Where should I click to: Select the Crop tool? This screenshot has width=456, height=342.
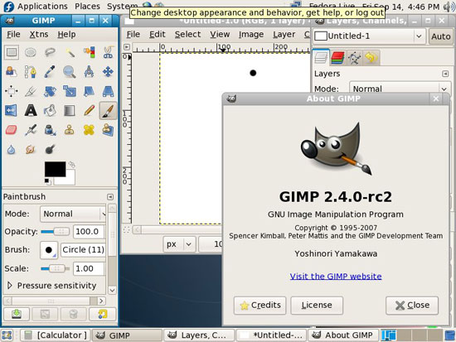31,91
